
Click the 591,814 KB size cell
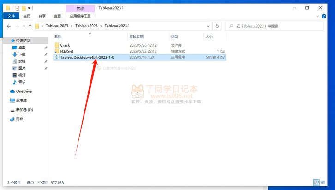click(215, 57)
